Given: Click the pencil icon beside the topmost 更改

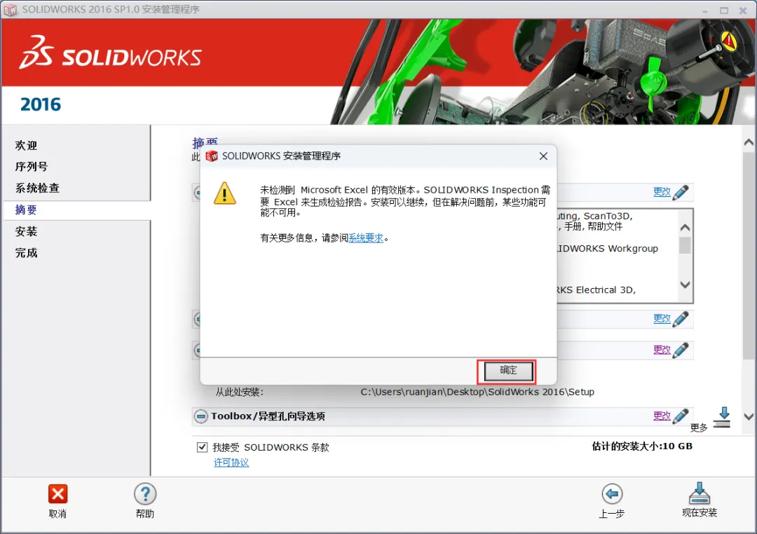Looking at the screenshot, I should [681, 192].
